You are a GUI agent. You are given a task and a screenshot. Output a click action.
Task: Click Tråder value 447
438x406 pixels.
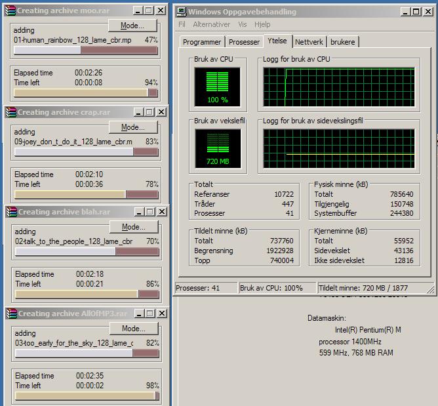288,204
